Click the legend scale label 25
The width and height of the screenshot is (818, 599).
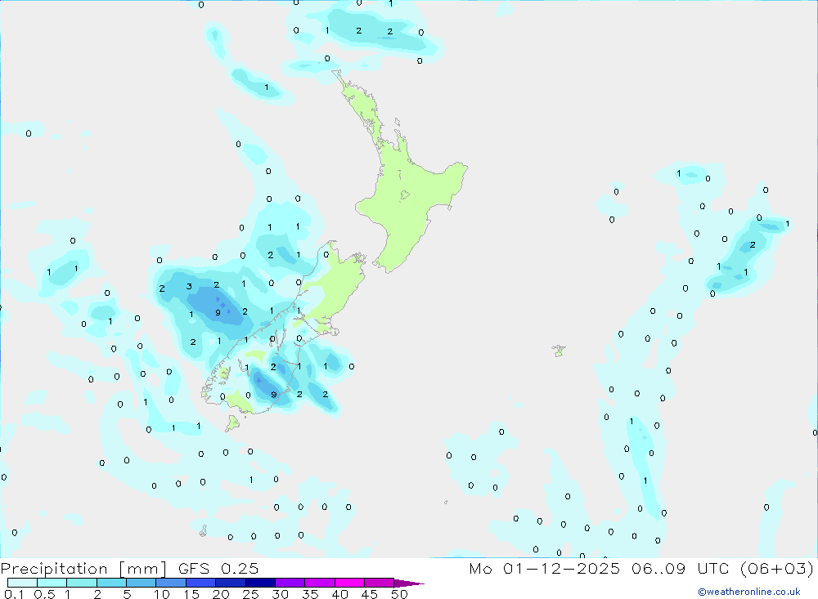251,594
